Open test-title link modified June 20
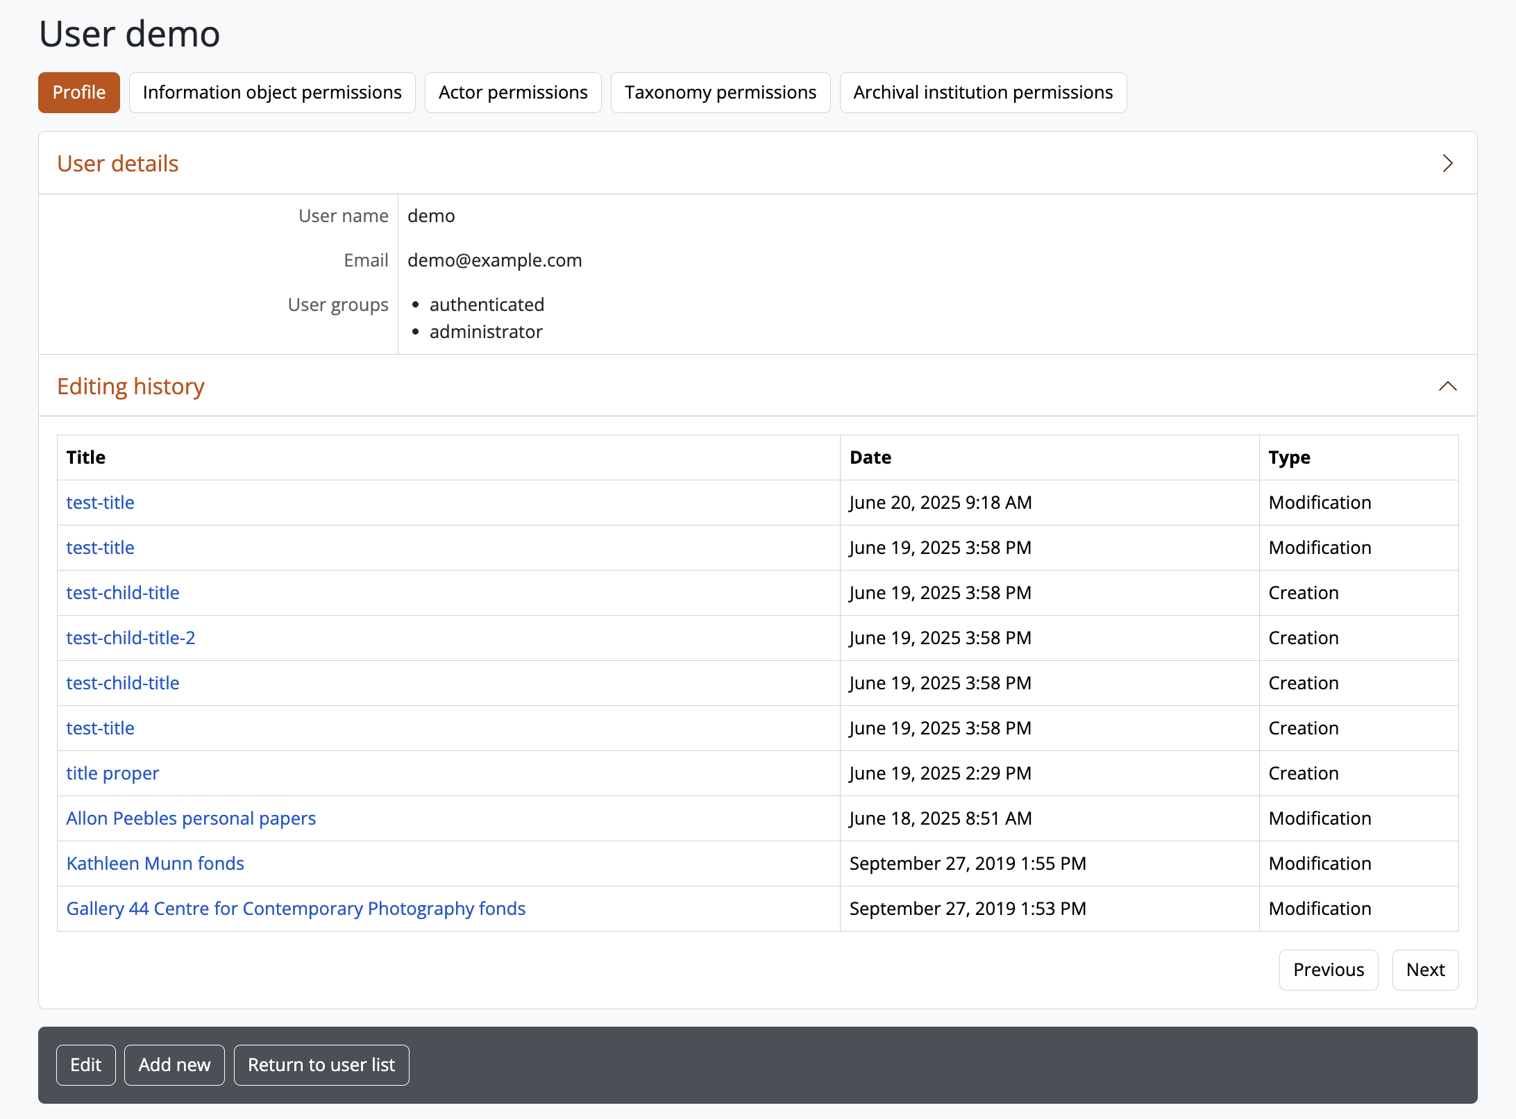 click(x=100, y=503)
